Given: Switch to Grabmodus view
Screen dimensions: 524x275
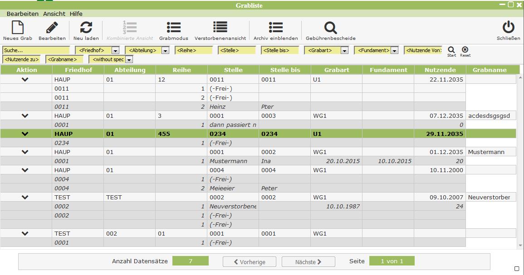Looking at the screenshot, I should click(173, 28).
